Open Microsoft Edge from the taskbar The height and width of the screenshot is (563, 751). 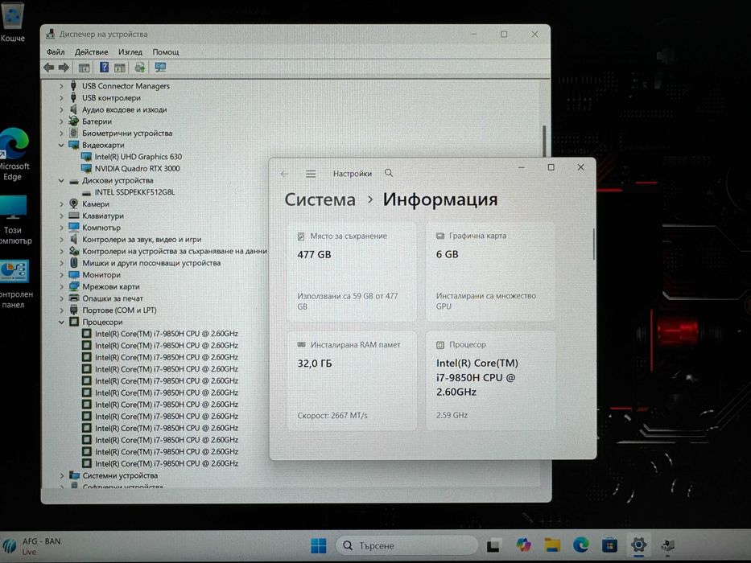(x=581, y=545)
